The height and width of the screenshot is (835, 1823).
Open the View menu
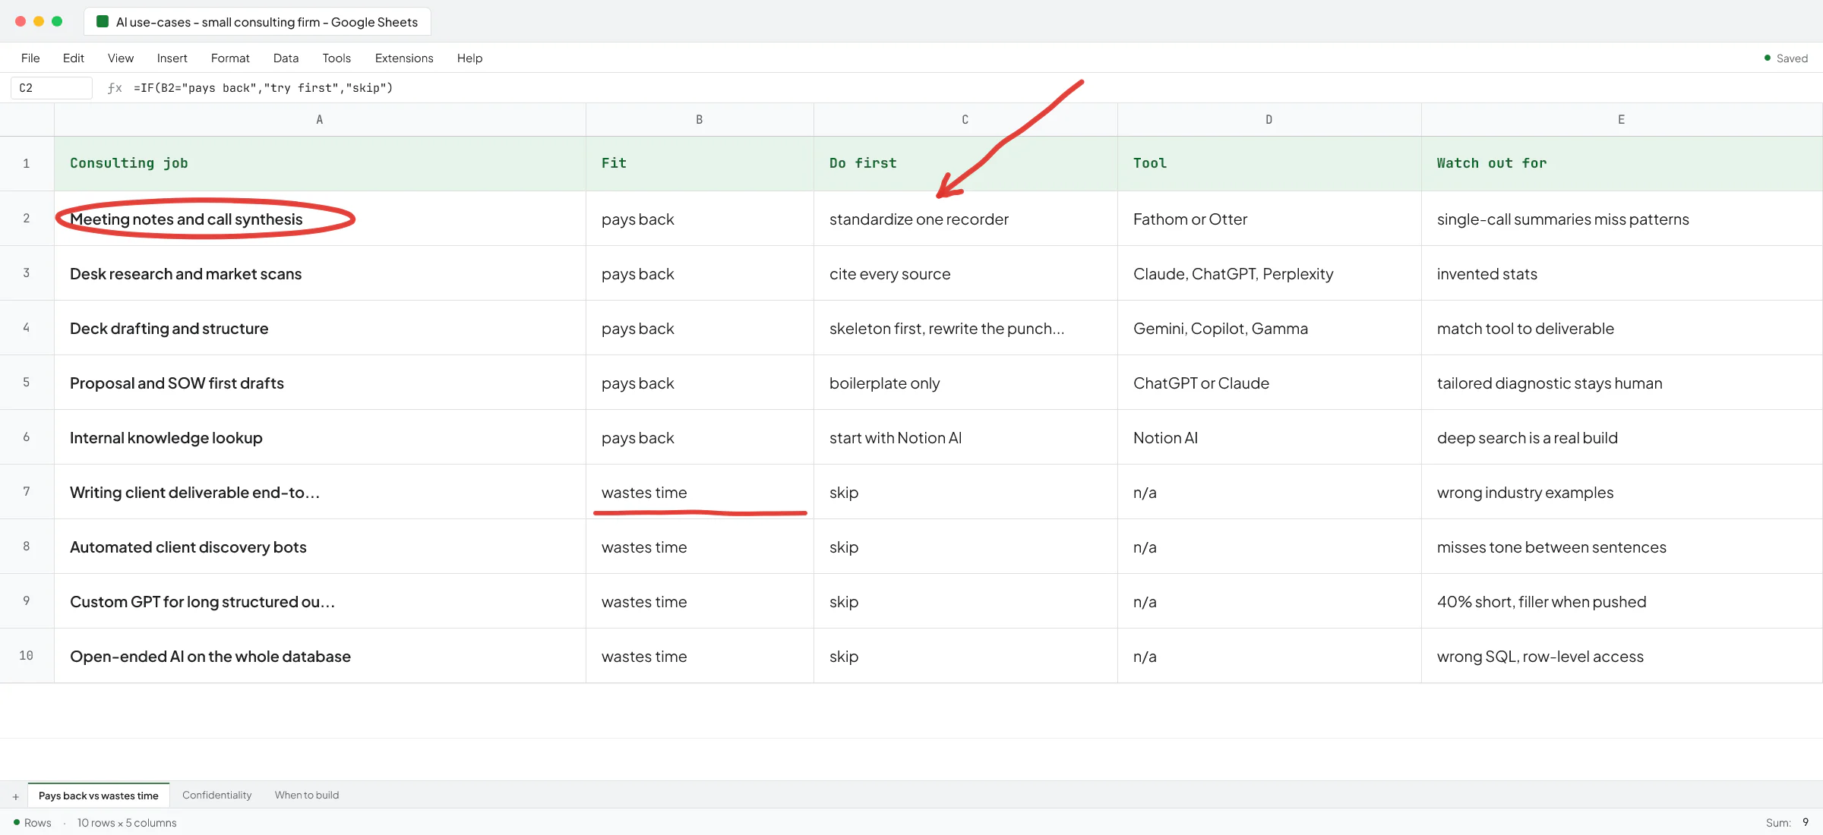click(121, 58)
